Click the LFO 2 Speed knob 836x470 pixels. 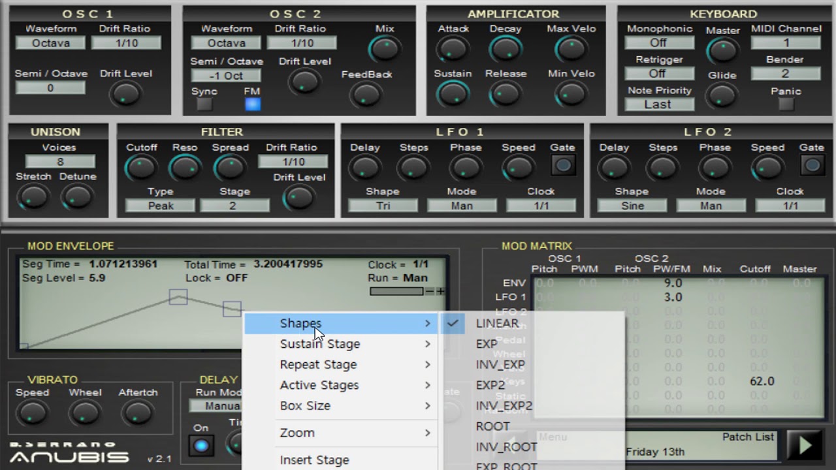[x=767, y=168]
